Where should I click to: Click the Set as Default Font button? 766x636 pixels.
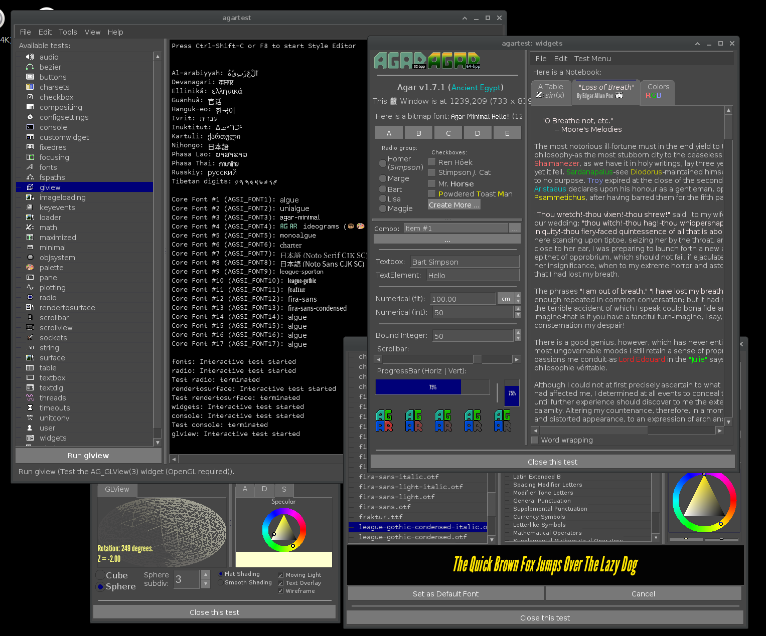(x=445, y=594)
